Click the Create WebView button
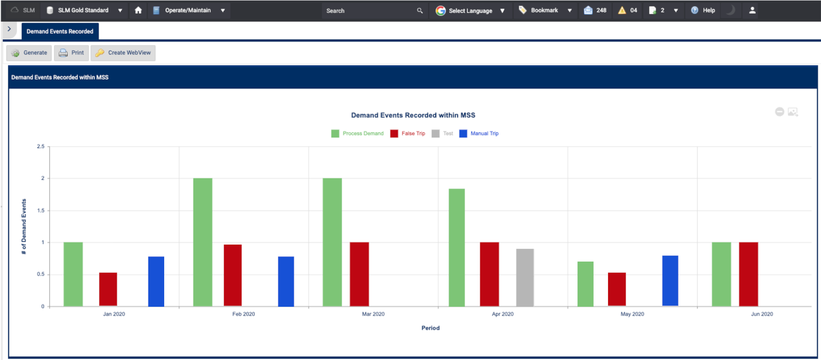The width and height of the screenshot is (821, 360). pyautogui.click(x=123, y=53)
